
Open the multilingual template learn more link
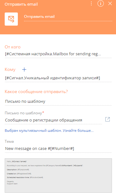pyautogui.click(x=49, y=131)
